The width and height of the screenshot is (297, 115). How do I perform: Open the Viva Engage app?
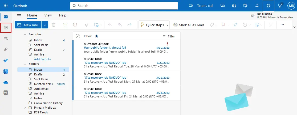click(x=6, y=71)
